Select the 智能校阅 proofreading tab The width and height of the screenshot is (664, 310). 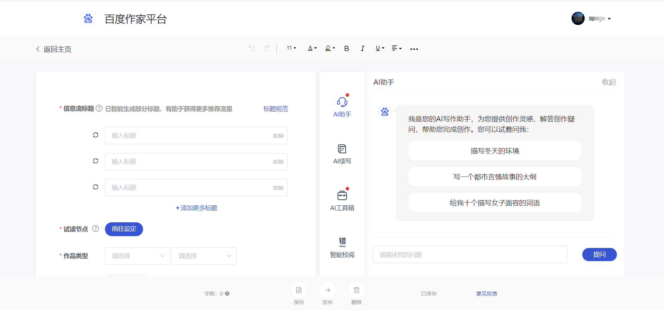(x=342, y=248)
